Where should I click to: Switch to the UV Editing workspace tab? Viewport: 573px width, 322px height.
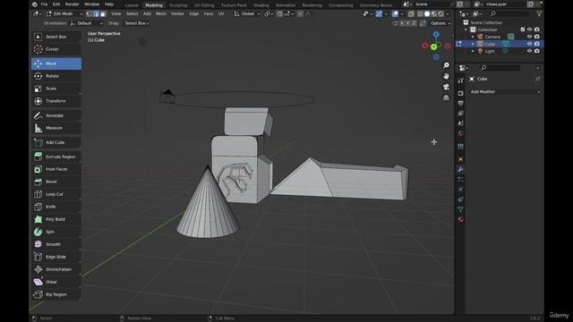point(204,5)
